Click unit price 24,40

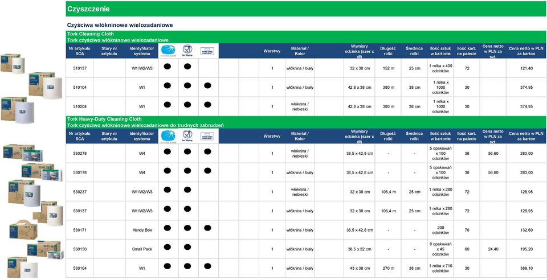point(493,249)
